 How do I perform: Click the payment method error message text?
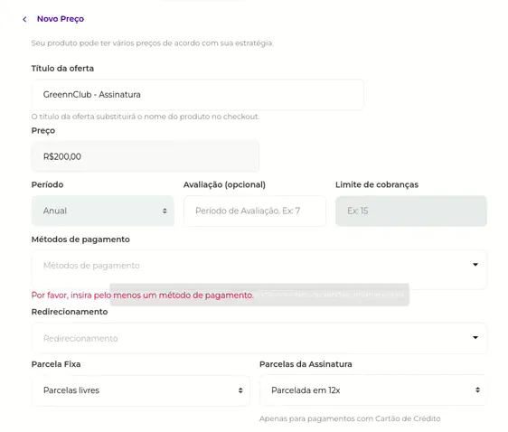point(143,295)
